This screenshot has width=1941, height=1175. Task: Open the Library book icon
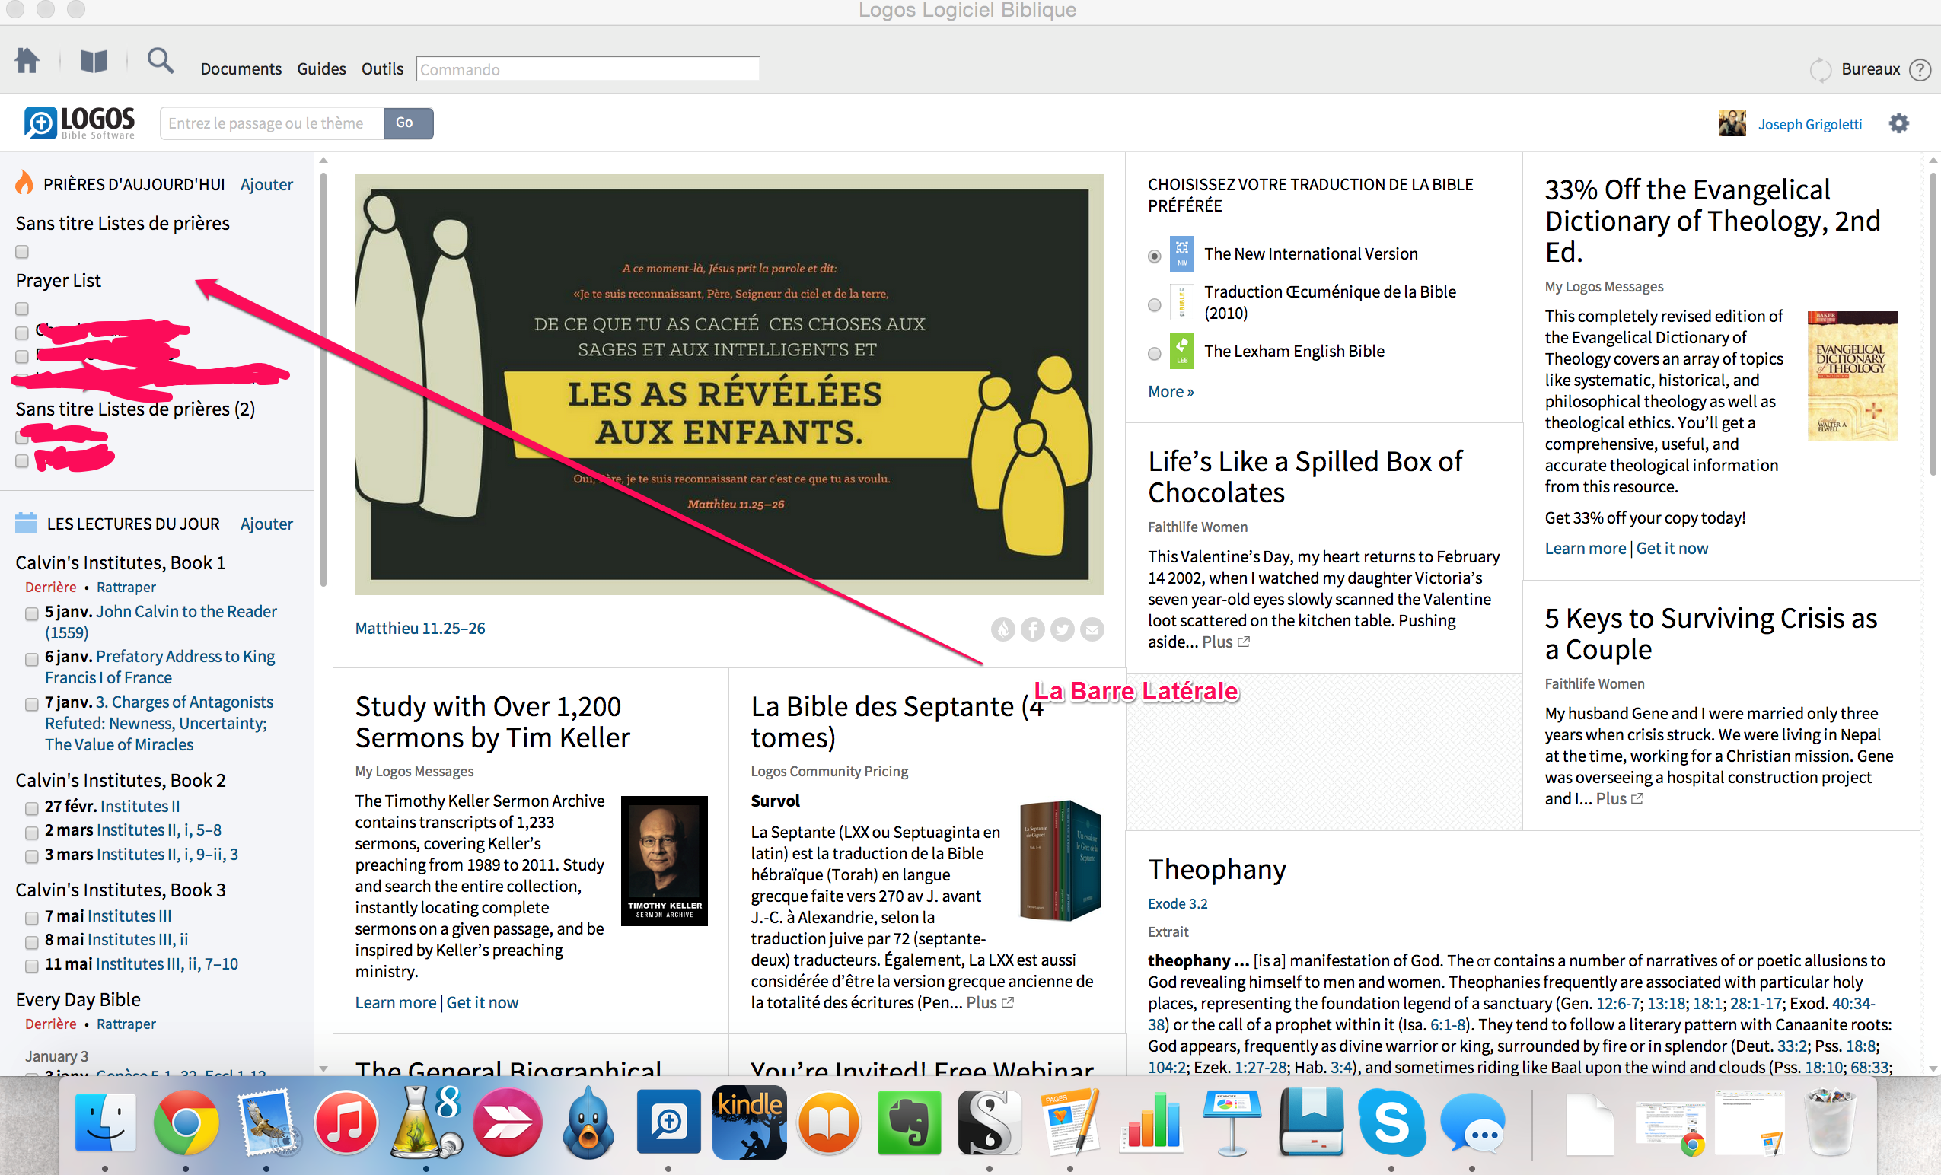click(94, 61)
